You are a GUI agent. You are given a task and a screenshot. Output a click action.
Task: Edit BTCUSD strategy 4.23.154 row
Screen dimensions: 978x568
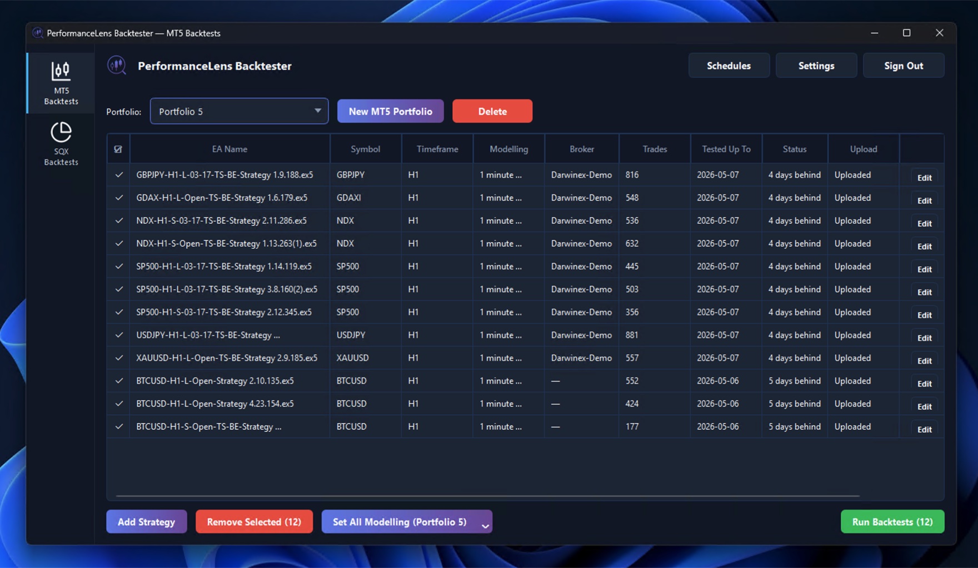click(x=924, y=406)
